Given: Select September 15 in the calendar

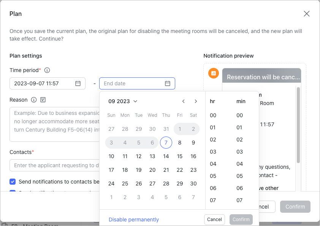Looking at the screenshot, I should [x=180, y=156].
